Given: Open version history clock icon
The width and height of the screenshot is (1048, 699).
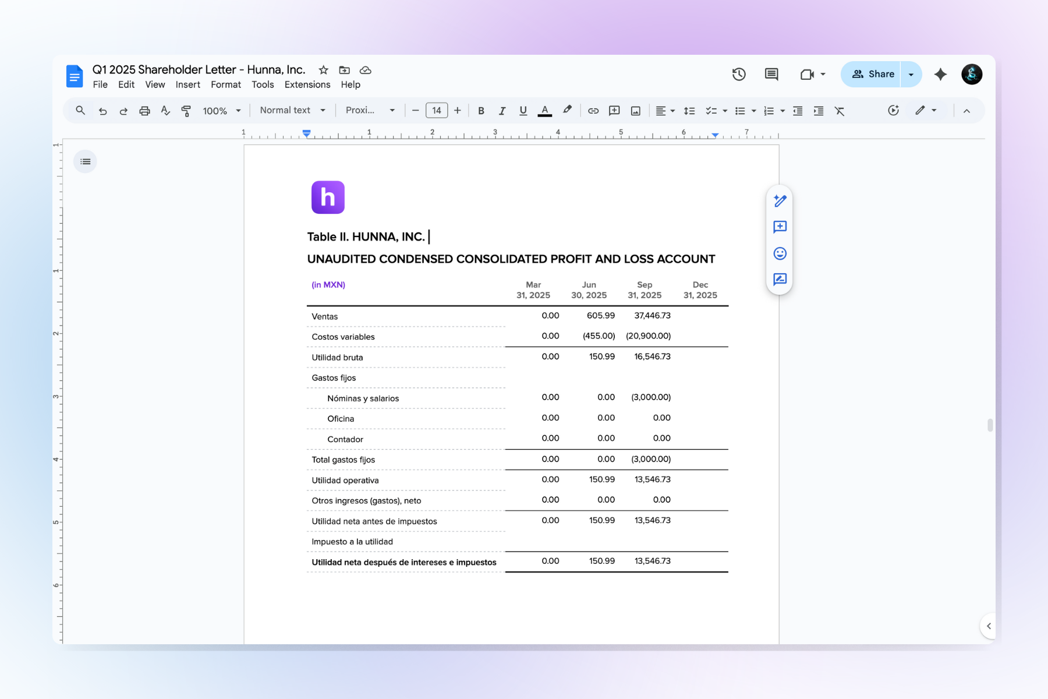Looking at the screenshot, I should [739, 74].
